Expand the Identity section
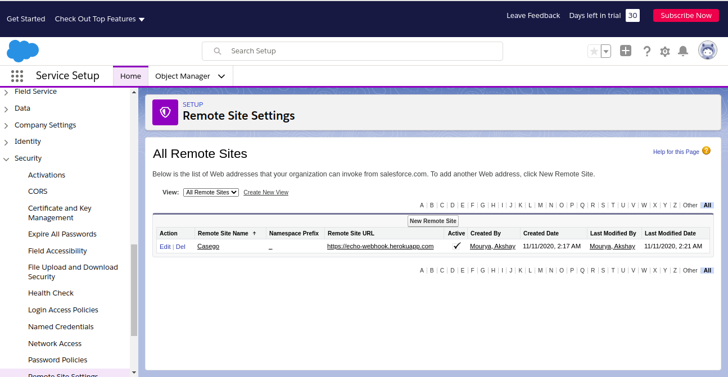The height and width of the screenshot is (377, 728). pos(6,142)
